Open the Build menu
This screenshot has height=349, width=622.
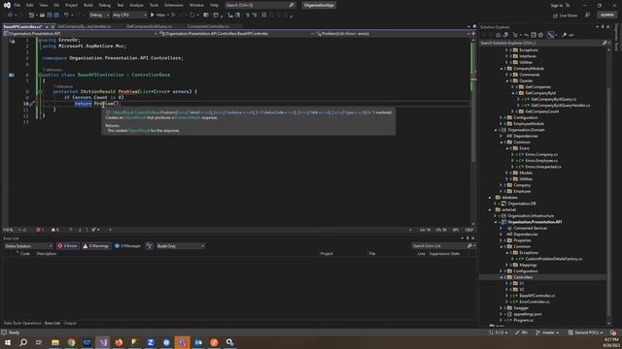click(88, 5)
